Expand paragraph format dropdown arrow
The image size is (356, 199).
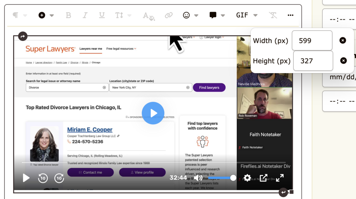click(25, 15)
